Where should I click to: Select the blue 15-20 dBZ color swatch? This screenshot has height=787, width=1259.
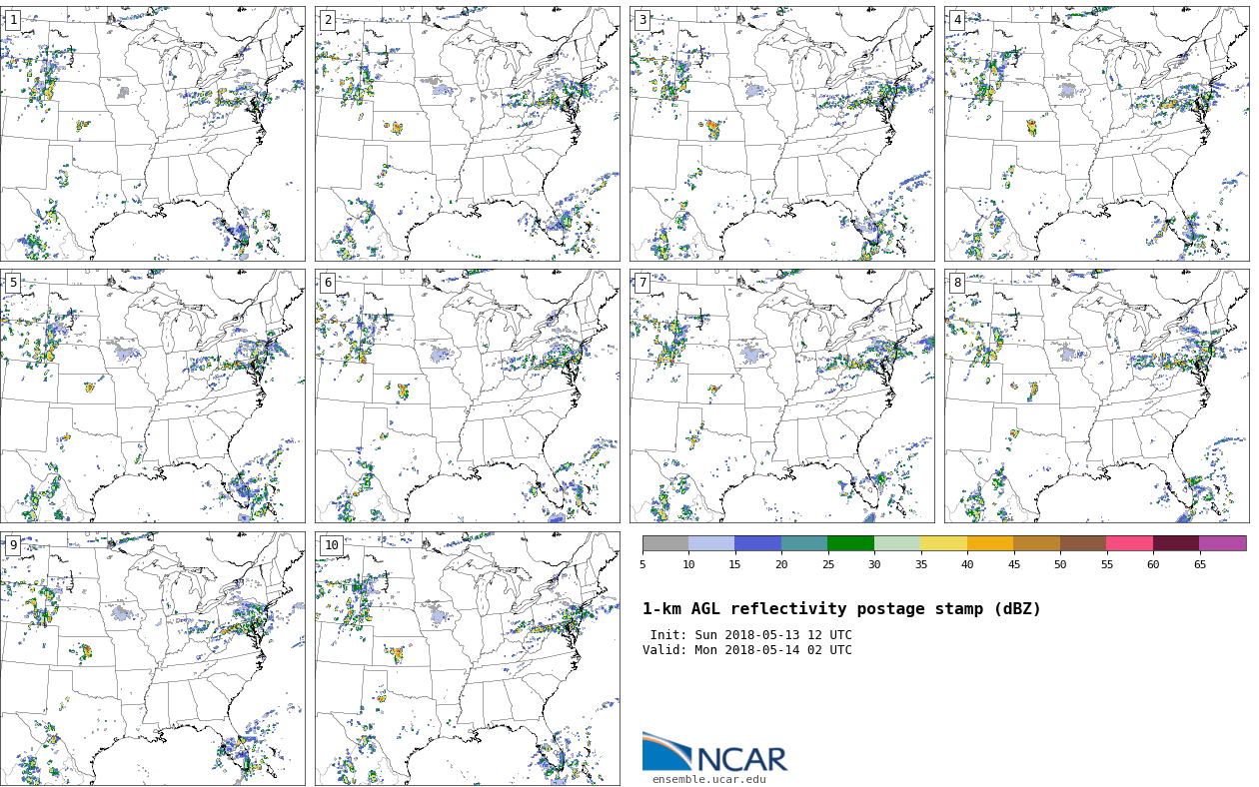757,543
